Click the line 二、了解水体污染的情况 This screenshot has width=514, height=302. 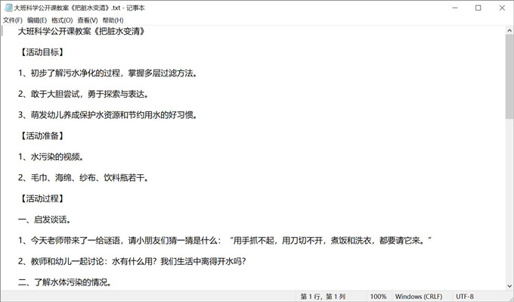click(64, 282)
